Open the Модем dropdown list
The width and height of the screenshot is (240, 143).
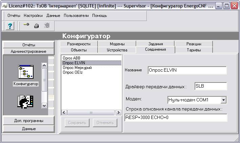[223, 100]
